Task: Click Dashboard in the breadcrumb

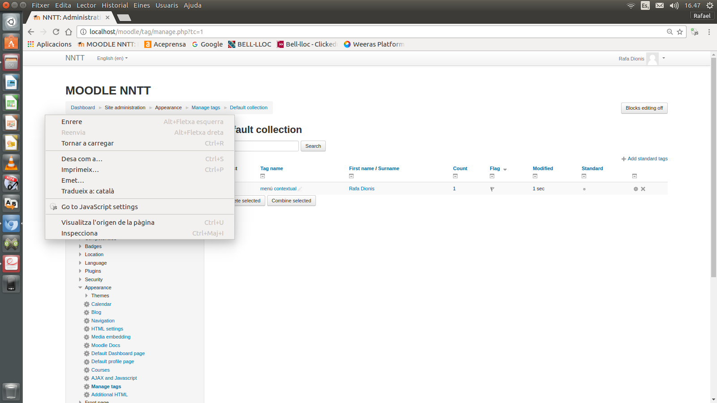Action: tap(83, 108)
